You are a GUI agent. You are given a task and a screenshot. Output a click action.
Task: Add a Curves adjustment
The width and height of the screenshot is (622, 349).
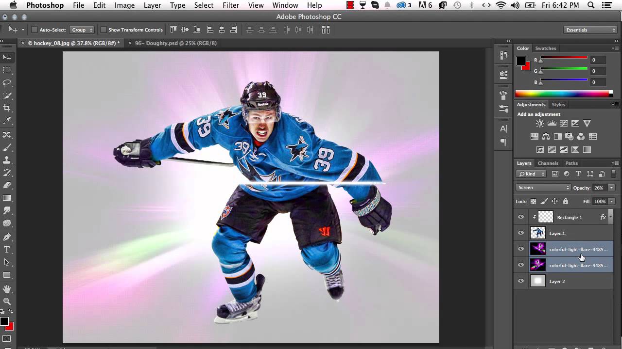click(x=564, y=124)
